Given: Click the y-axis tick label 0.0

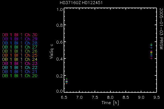Looking at the screenshot, I should click(60, 91).
